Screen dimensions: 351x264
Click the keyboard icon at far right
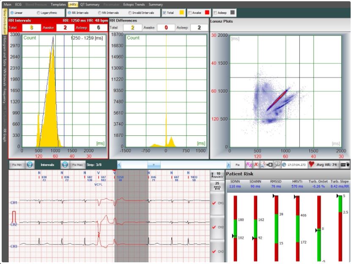pos(343,165)
